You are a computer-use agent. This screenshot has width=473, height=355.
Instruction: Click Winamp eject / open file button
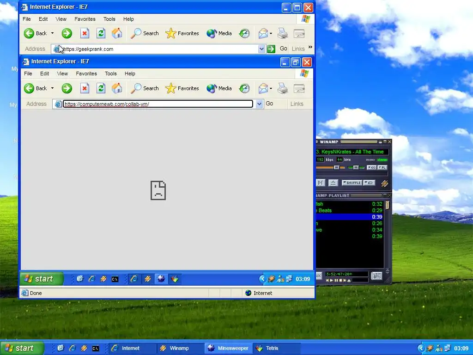pos(333,183)
